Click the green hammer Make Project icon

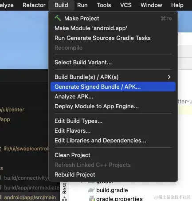(x=58, y=18)
